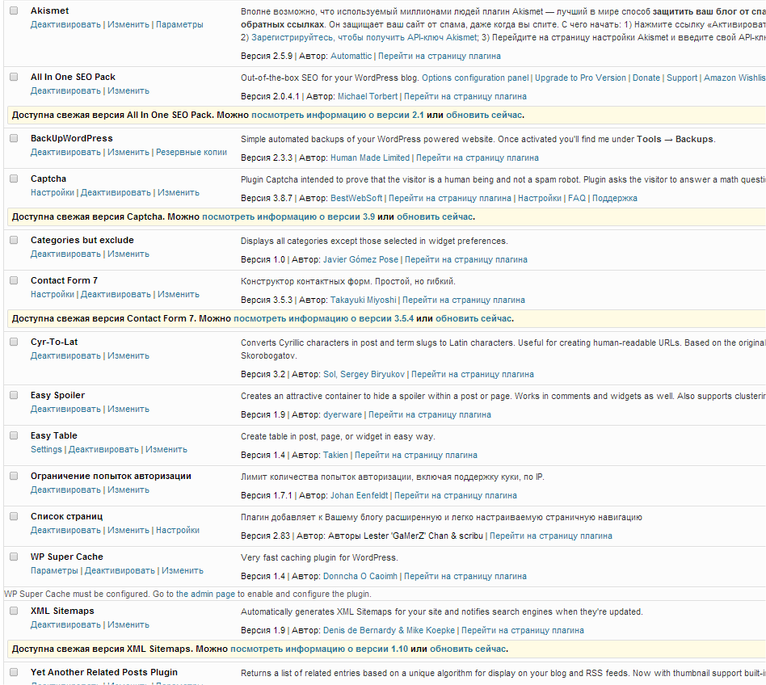This screenshot has width=766, height=685.
Task: Tick the All In One SEO Pack checkbox
Action: point(14,77)
